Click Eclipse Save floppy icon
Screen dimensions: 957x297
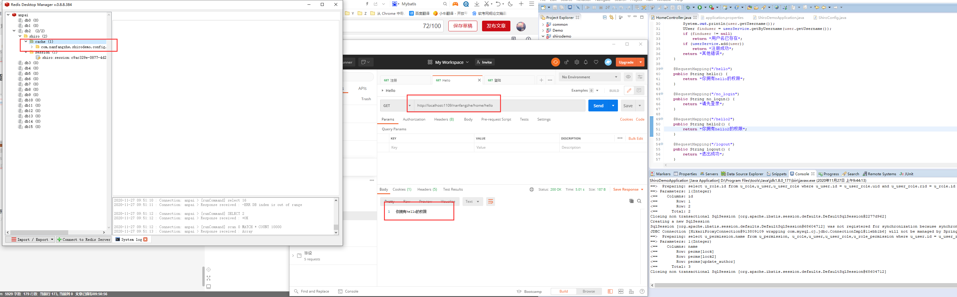tap(555, 7)
